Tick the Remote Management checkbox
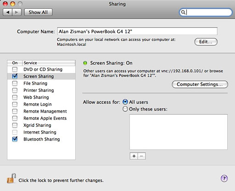This screenshot has width=235, height=191. [x=15, y=111]
